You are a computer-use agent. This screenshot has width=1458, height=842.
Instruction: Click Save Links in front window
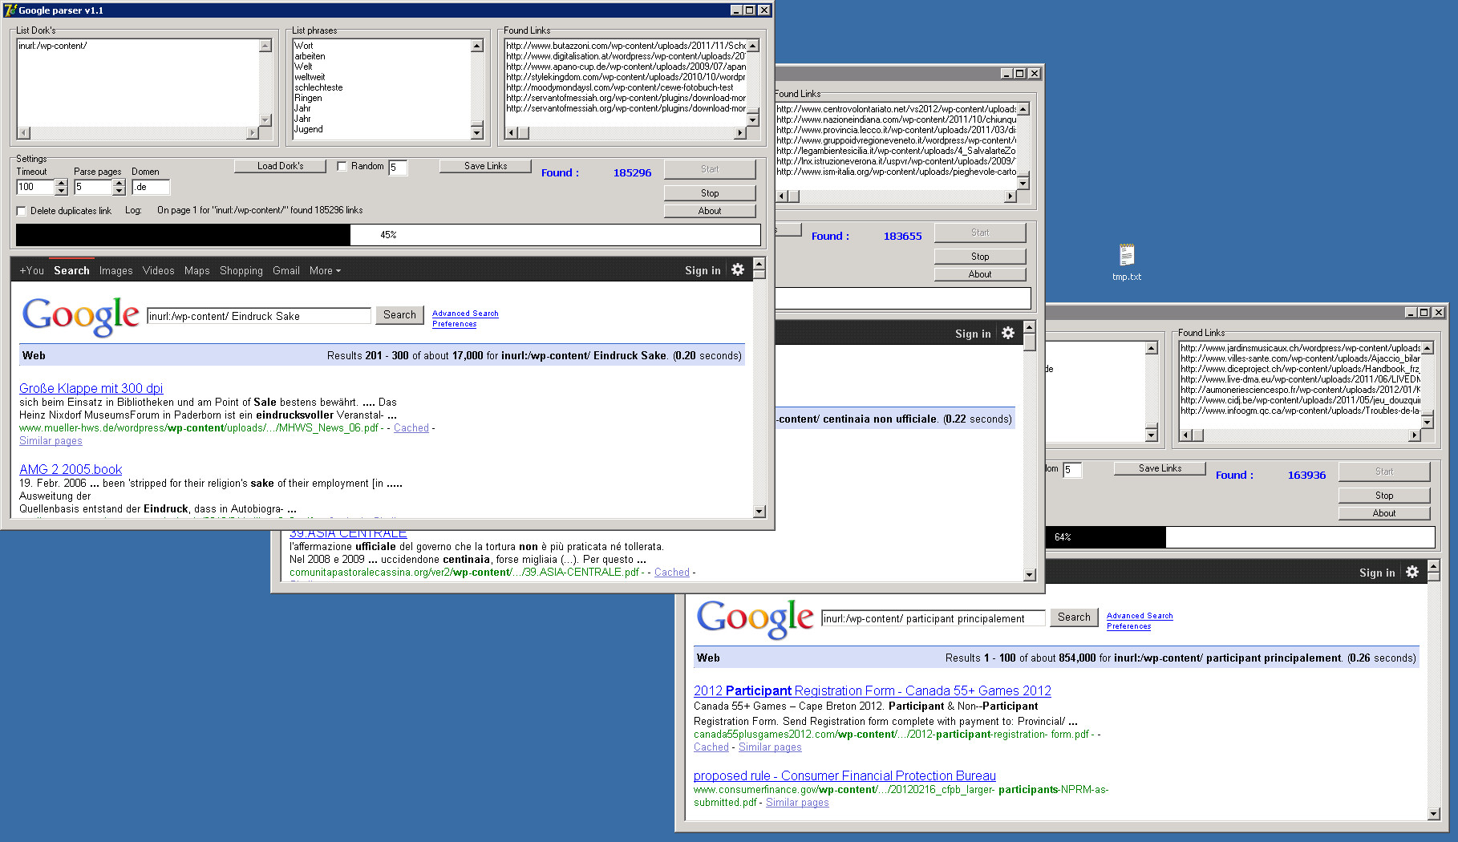(x=485, y=166)
